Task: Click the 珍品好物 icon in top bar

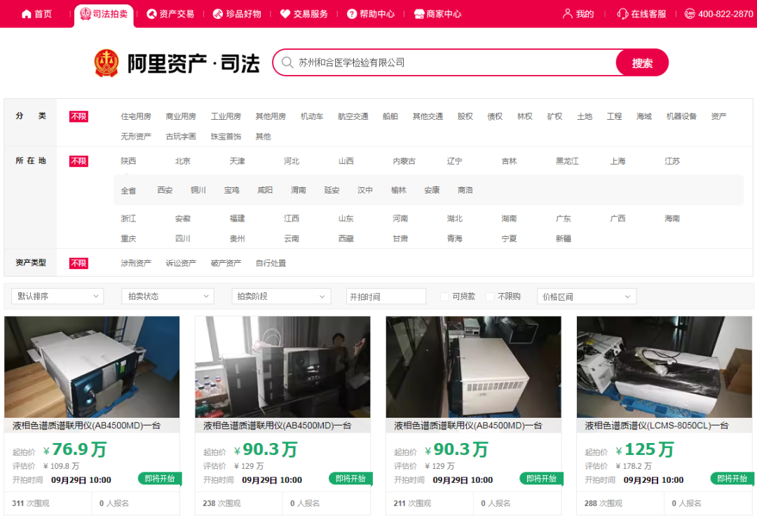Action: (218, 14)
